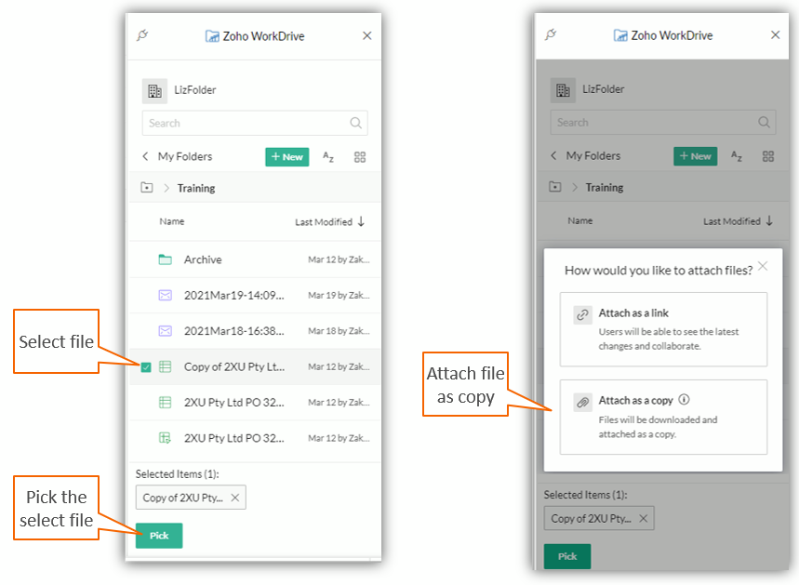
Task: Click the Pick button in right panel
Action: tap(567, 556)
